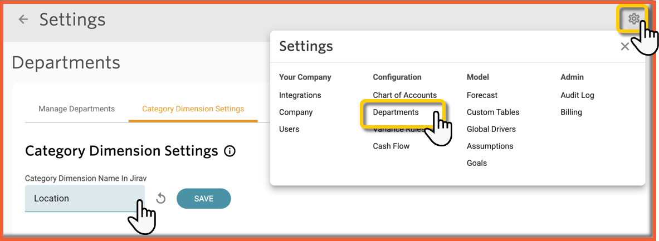
Task: Click the Category Dimension Name input field
Action: [85, 198]
